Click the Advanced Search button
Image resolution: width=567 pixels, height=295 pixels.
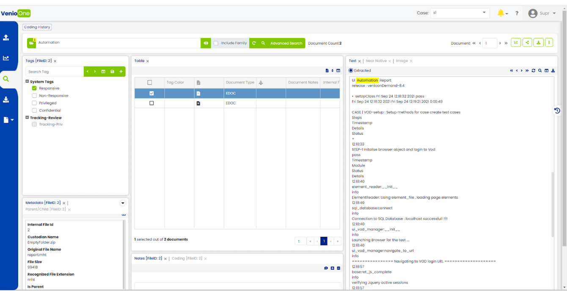click(286, 43)
